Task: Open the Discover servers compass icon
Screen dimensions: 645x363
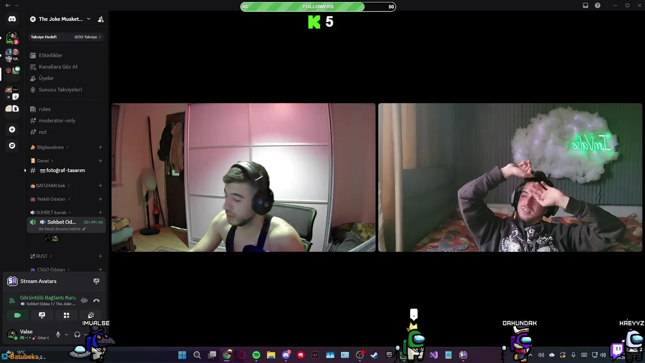Action: point(12,146)
